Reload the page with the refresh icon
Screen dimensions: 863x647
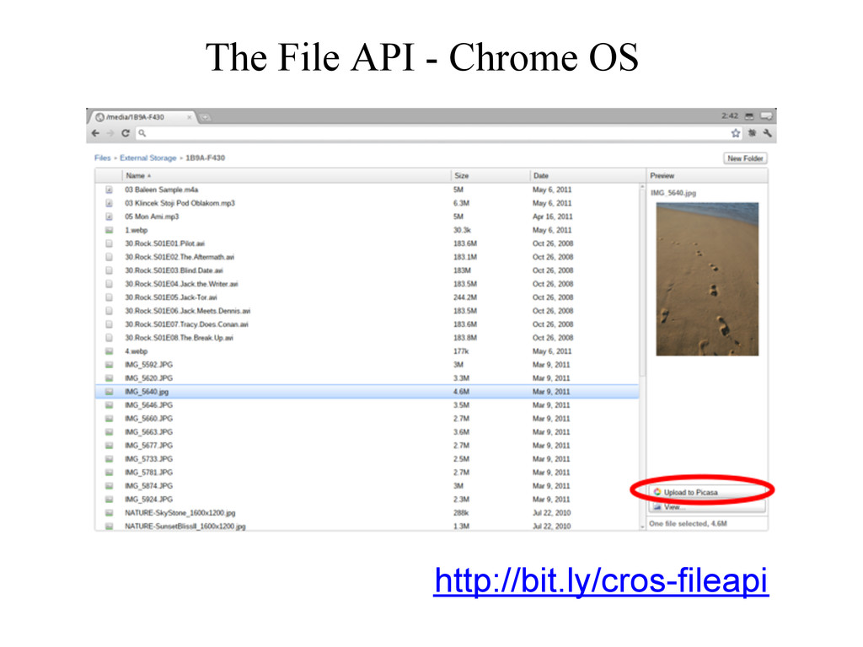126,133
